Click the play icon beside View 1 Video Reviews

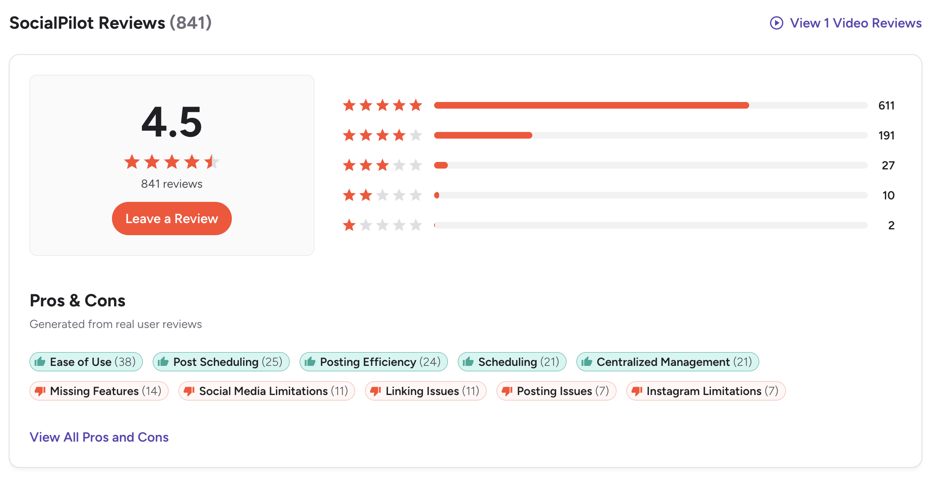pyautogui.click(x=777, y=23)
